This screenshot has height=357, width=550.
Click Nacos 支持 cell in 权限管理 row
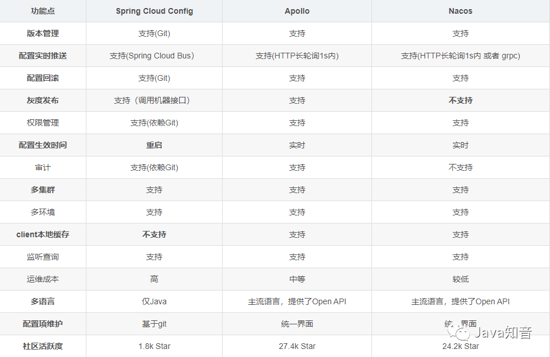(461, 123)
